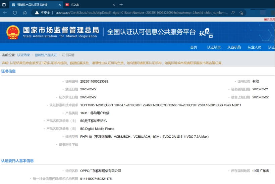Click the browser back arrow
This screenshot has width=275, height=184.
(5, 12)
